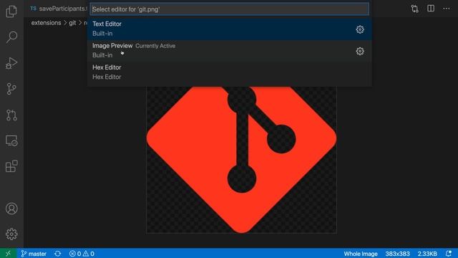
Task: Open the Explorer view in activity bar
Action: pos(11,11)
